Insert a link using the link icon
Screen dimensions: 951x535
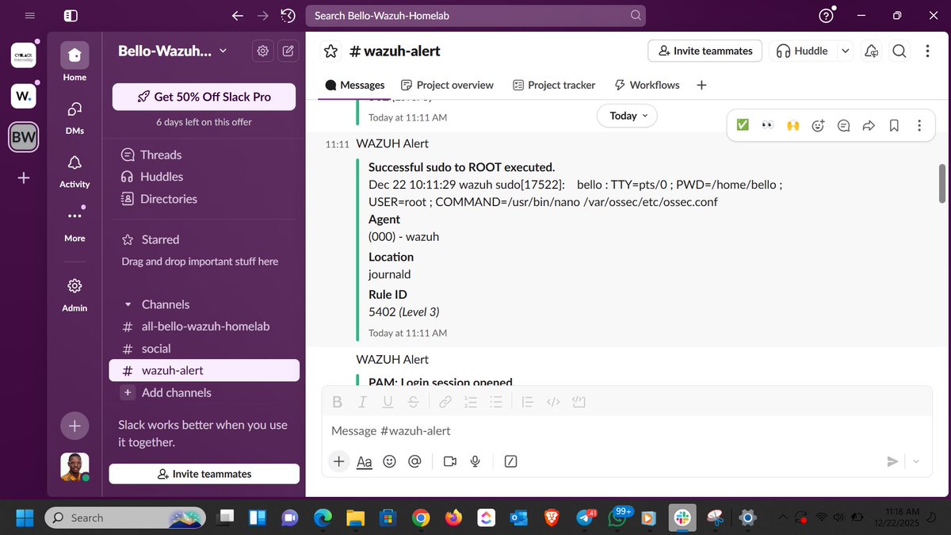(x=445, y=402)
